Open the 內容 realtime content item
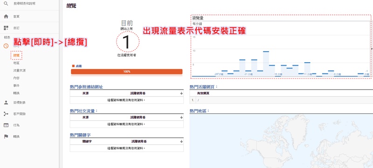 16,78
